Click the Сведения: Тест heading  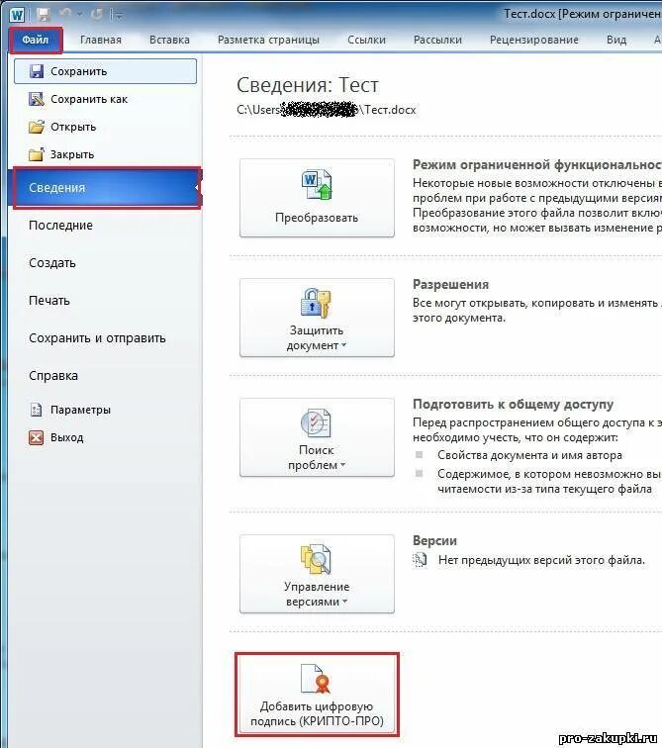pos(308,85)
